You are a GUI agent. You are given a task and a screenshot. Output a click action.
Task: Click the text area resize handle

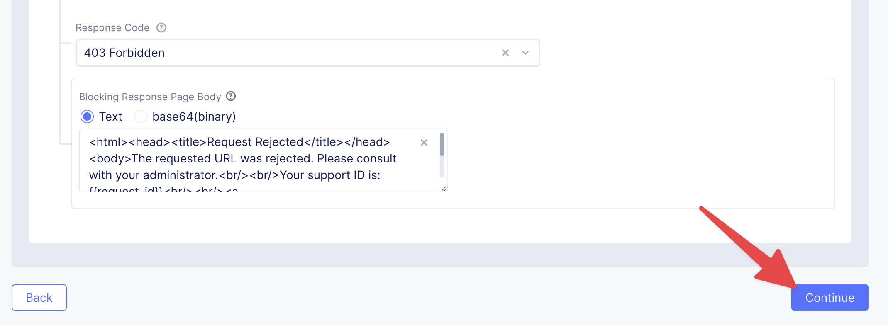click(x=443, y=188)
